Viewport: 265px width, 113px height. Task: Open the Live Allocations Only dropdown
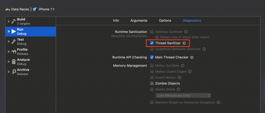(183, 95)
